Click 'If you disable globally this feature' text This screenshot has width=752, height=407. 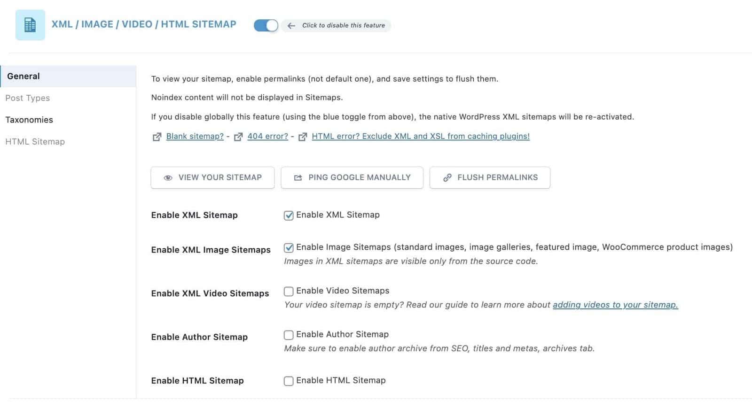click(392, 117)
